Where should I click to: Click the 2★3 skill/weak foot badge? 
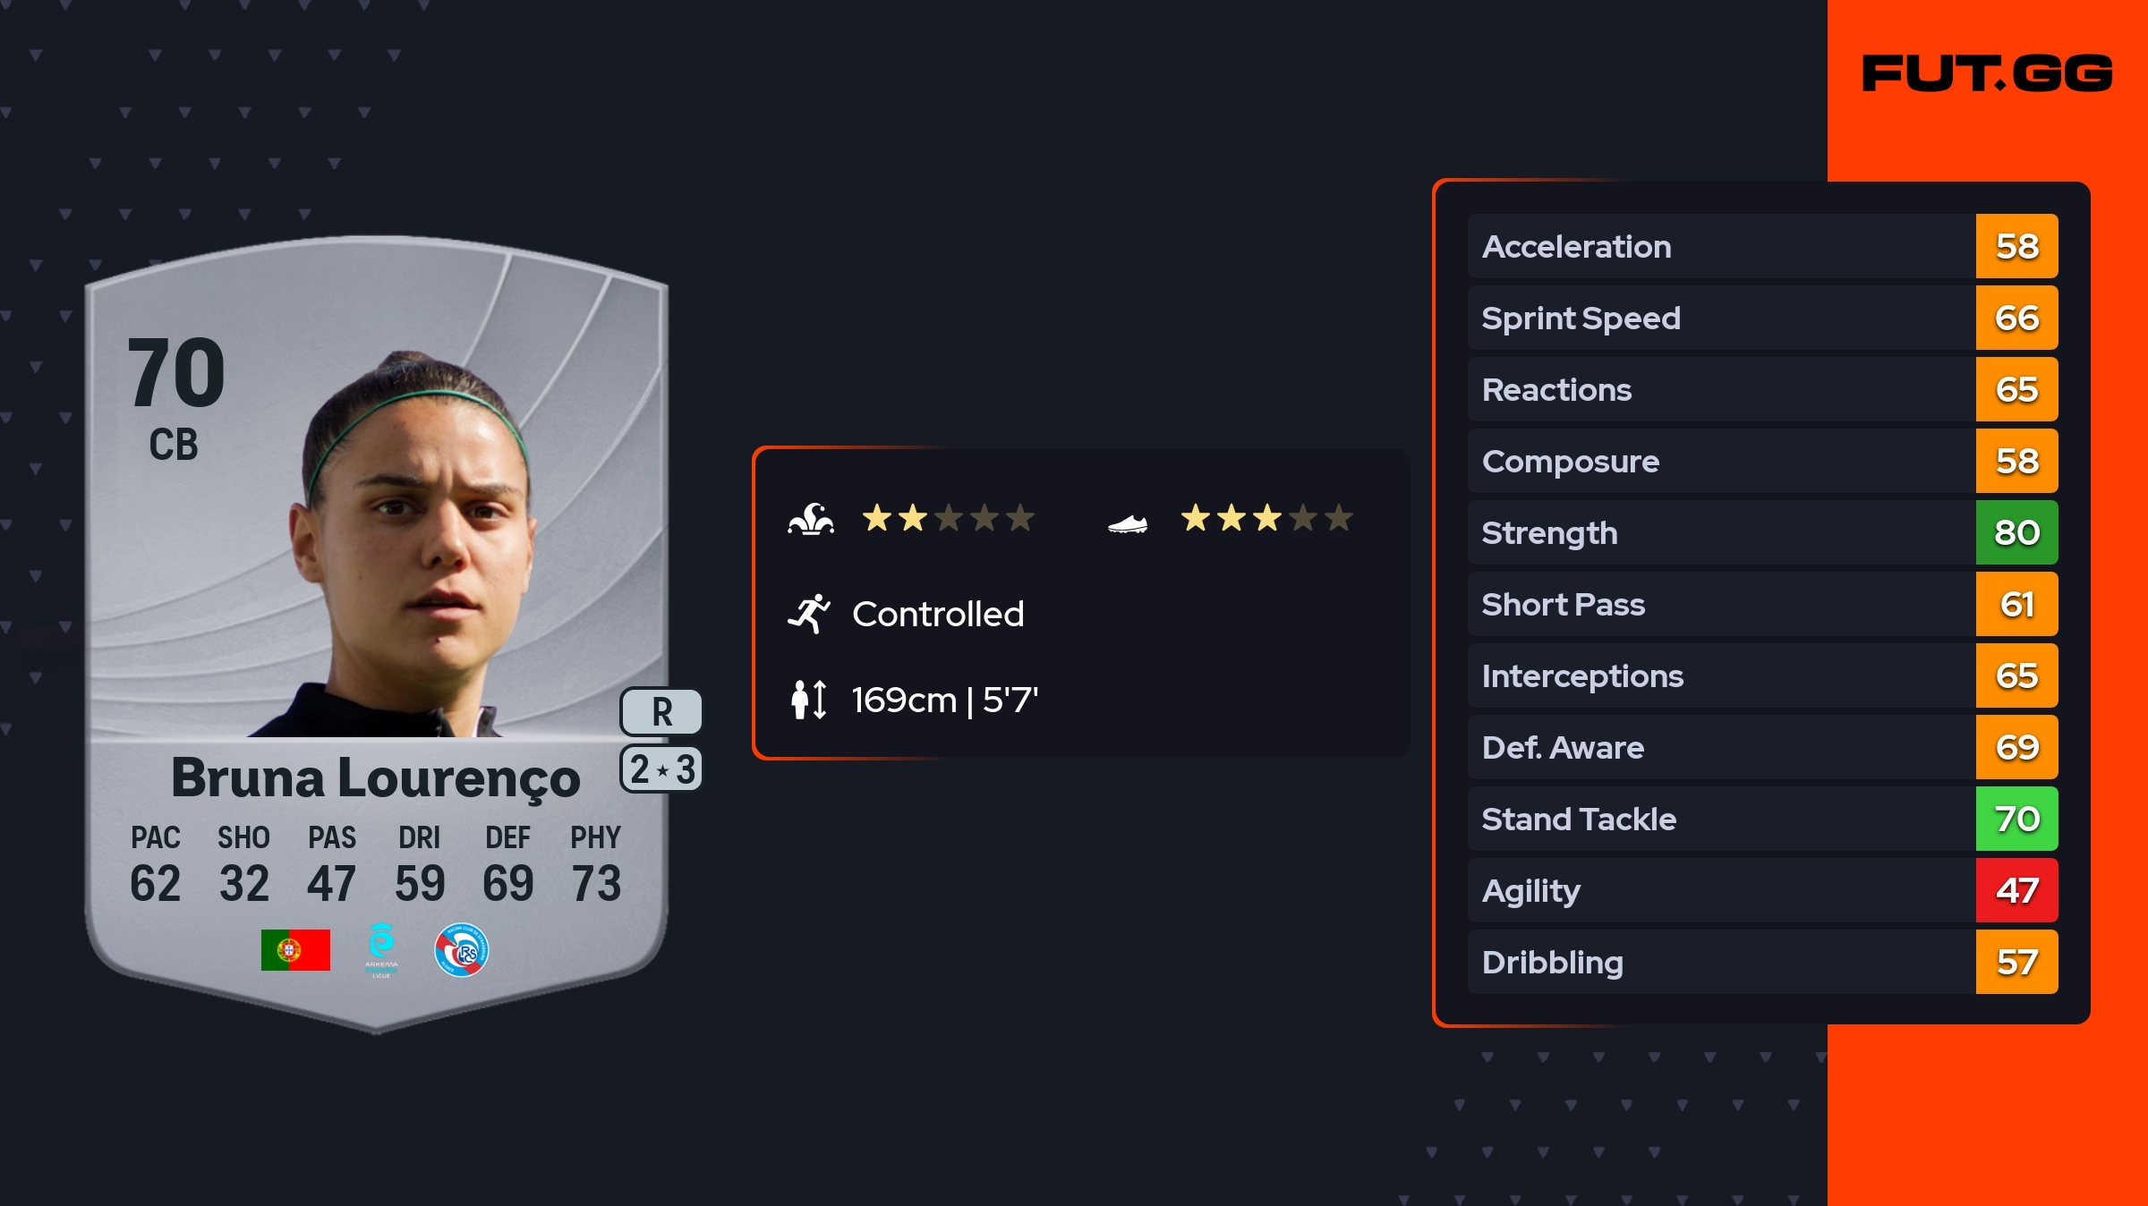(x=661, y=769)
